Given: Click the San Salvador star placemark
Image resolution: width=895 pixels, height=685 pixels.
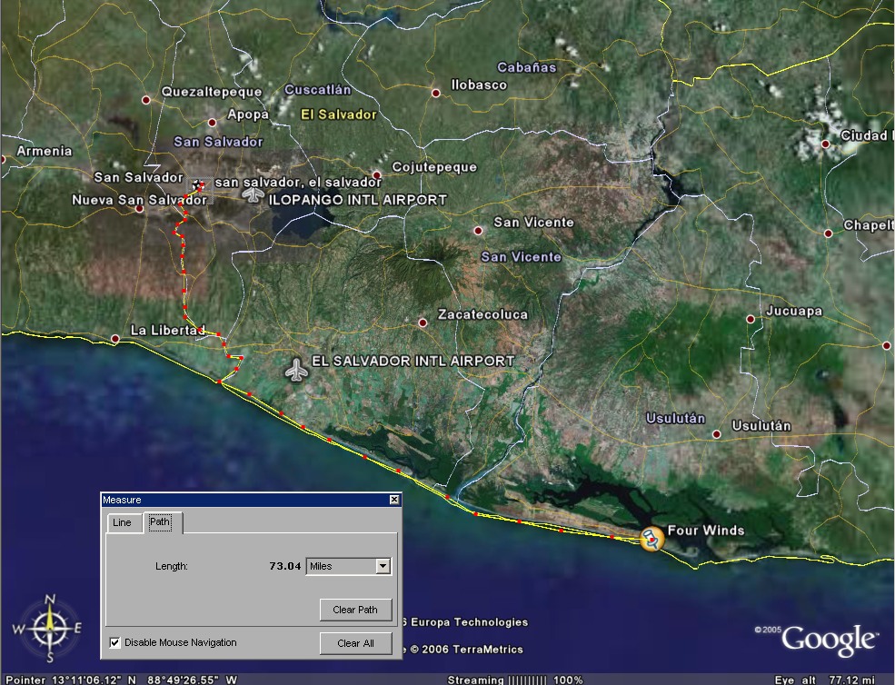Looking at the screenshot, I should pos(195,184).
